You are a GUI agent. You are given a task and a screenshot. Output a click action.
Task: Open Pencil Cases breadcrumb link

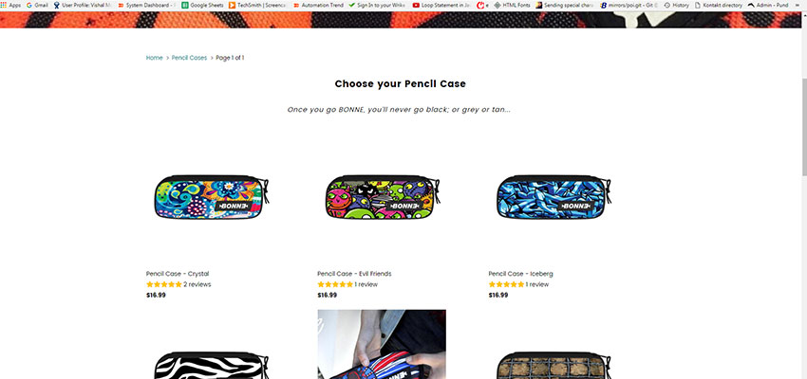189,58
